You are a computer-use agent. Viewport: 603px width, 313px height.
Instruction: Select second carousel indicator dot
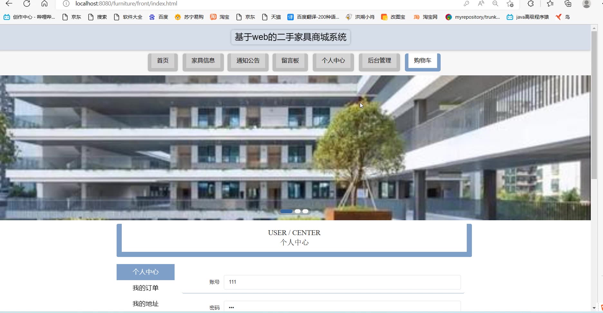point(298,211)
